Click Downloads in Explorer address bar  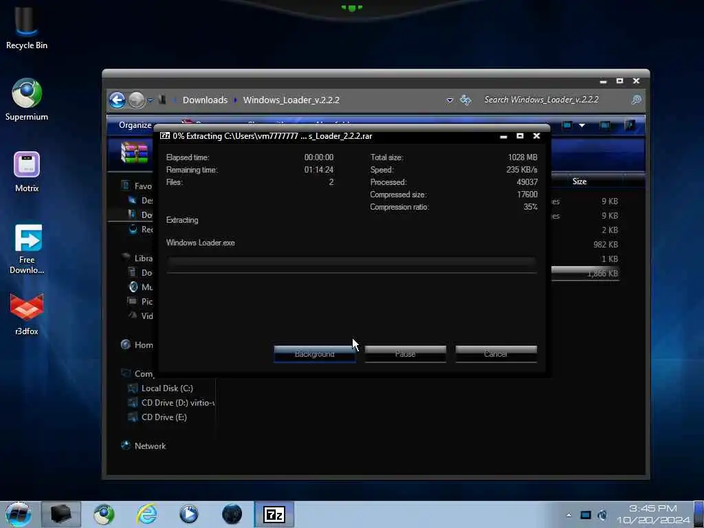coord(205,100)
